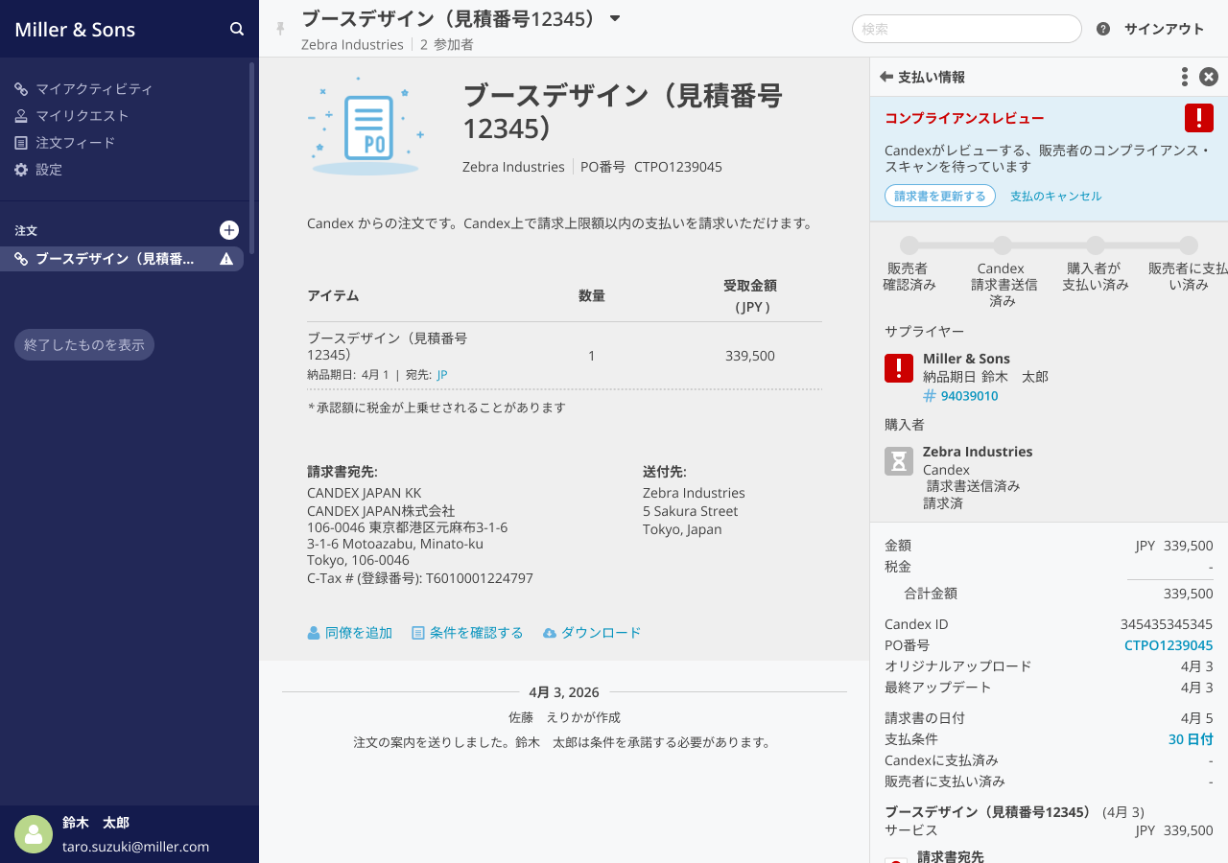Click 同僚を追加 to add a colleague
This screenshot has height=863, width=1228.
(x=350, y=633)
